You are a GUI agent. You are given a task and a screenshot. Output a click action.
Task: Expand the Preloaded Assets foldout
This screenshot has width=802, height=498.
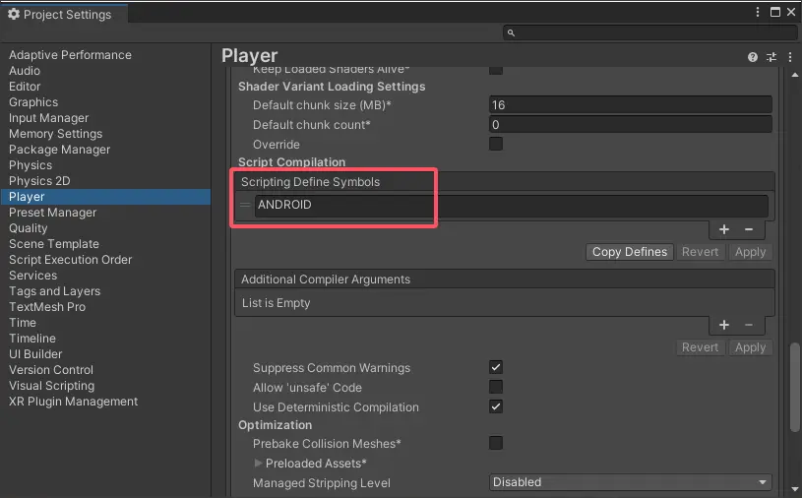click(x=258, y=463)
